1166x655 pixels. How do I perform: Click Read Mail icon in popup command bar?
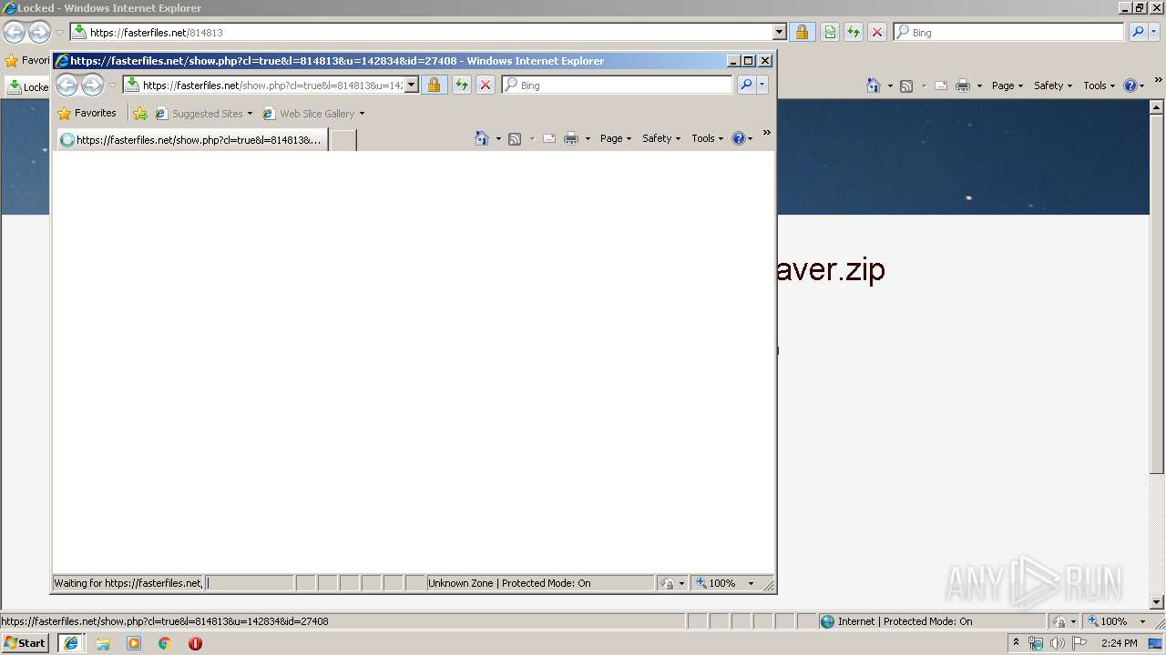pyautogui.click(x=549, y=138)
